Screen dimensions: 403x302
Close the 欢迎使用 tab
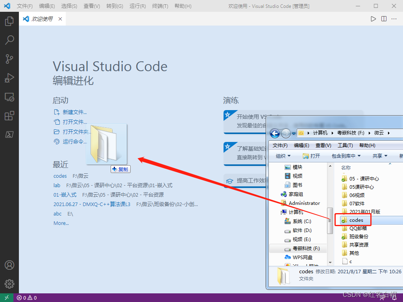[60, 19]
